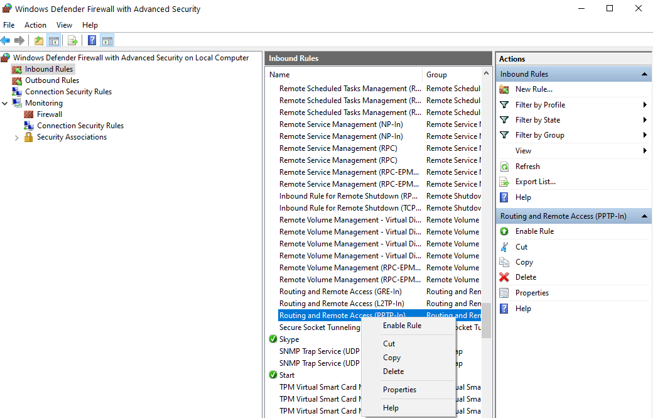The image size is (653, 418).
Task: Toggle the Show/Hide Console Tree toolbar icon
Action: (54, 40)
